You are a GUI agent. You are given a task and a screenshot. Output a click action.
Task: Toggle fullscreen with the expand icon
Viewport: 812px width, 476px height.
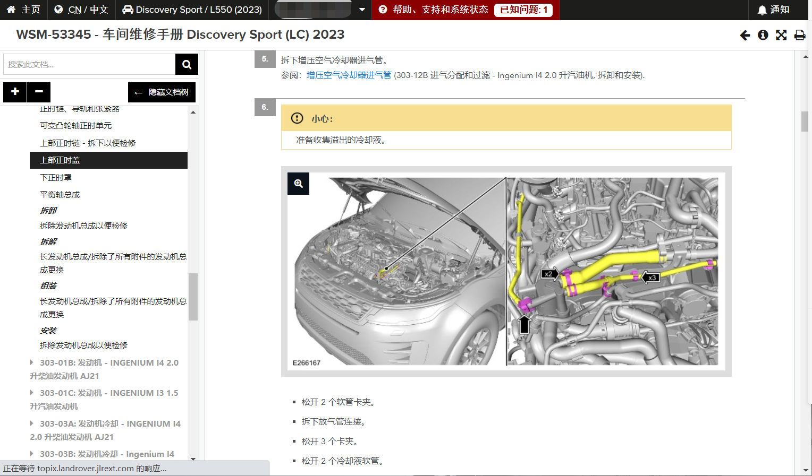click(x=781, y=35)
